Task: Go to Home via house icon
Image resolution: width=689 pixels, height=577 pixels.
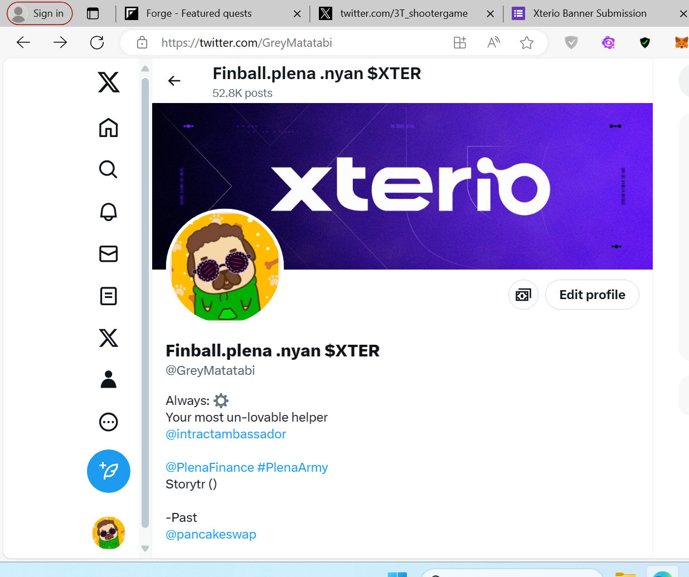Action: click(108, 128)
